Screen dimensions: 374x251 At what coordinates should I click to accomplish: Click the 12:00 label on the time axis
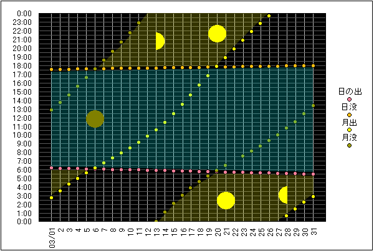click(25, 117)
